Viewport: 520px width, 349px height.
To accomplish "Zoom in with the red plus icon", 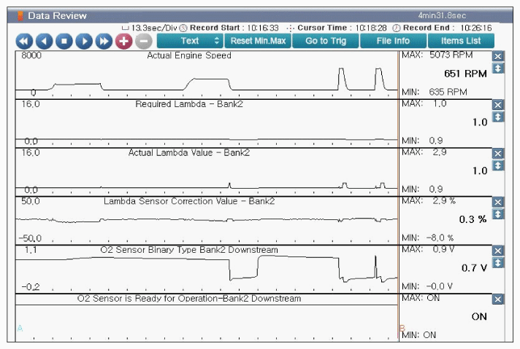I will (x=123, y=41).
